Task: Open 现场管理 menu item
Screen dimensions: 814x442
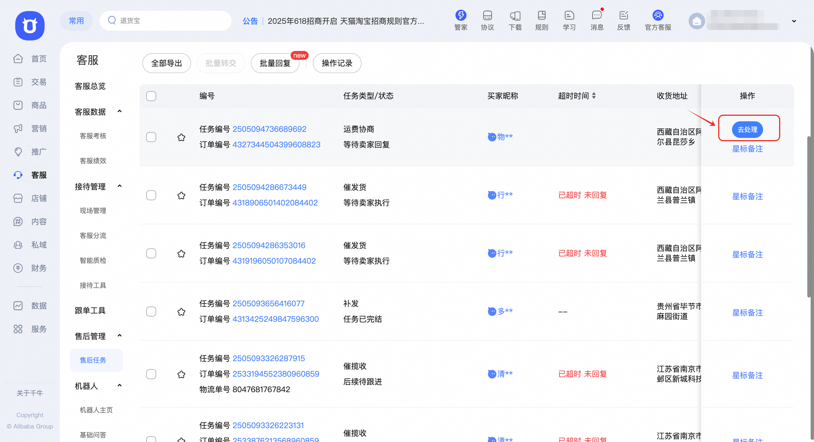Action: click(93, 210)
